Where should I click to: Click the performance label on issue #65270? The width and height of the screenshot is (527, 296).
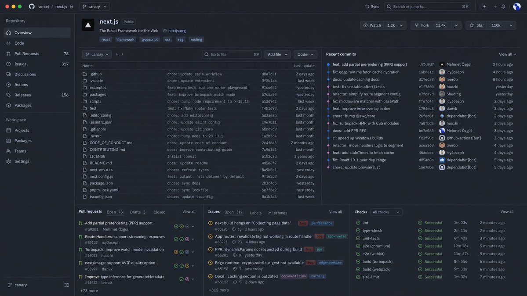321,223
